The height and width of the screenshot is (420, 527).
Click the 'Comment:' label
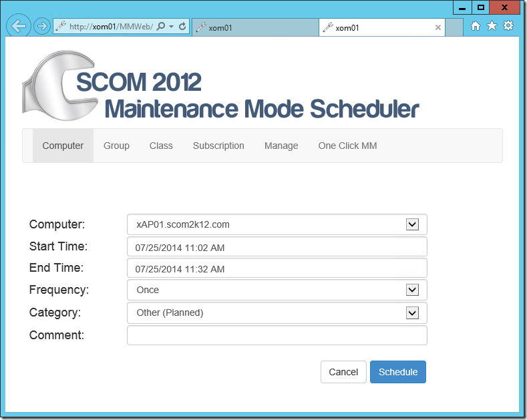57,335
